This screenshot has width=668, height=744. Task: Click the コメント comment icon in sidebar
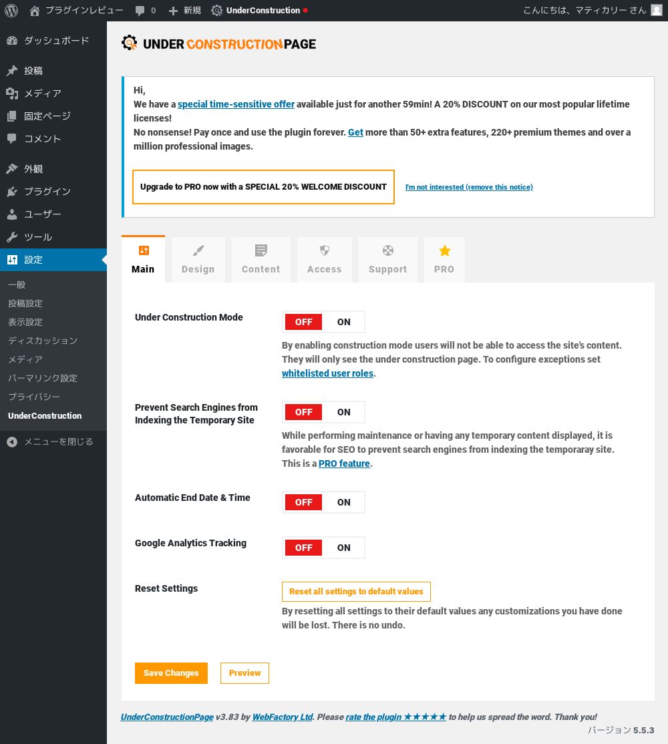coord(12,138)
